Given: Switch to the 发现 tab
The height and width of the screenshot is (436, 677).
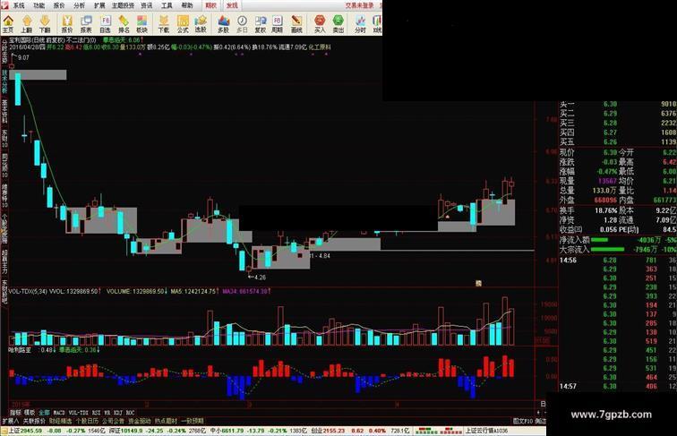Looking at the screenshot, I should click(232, 5).
